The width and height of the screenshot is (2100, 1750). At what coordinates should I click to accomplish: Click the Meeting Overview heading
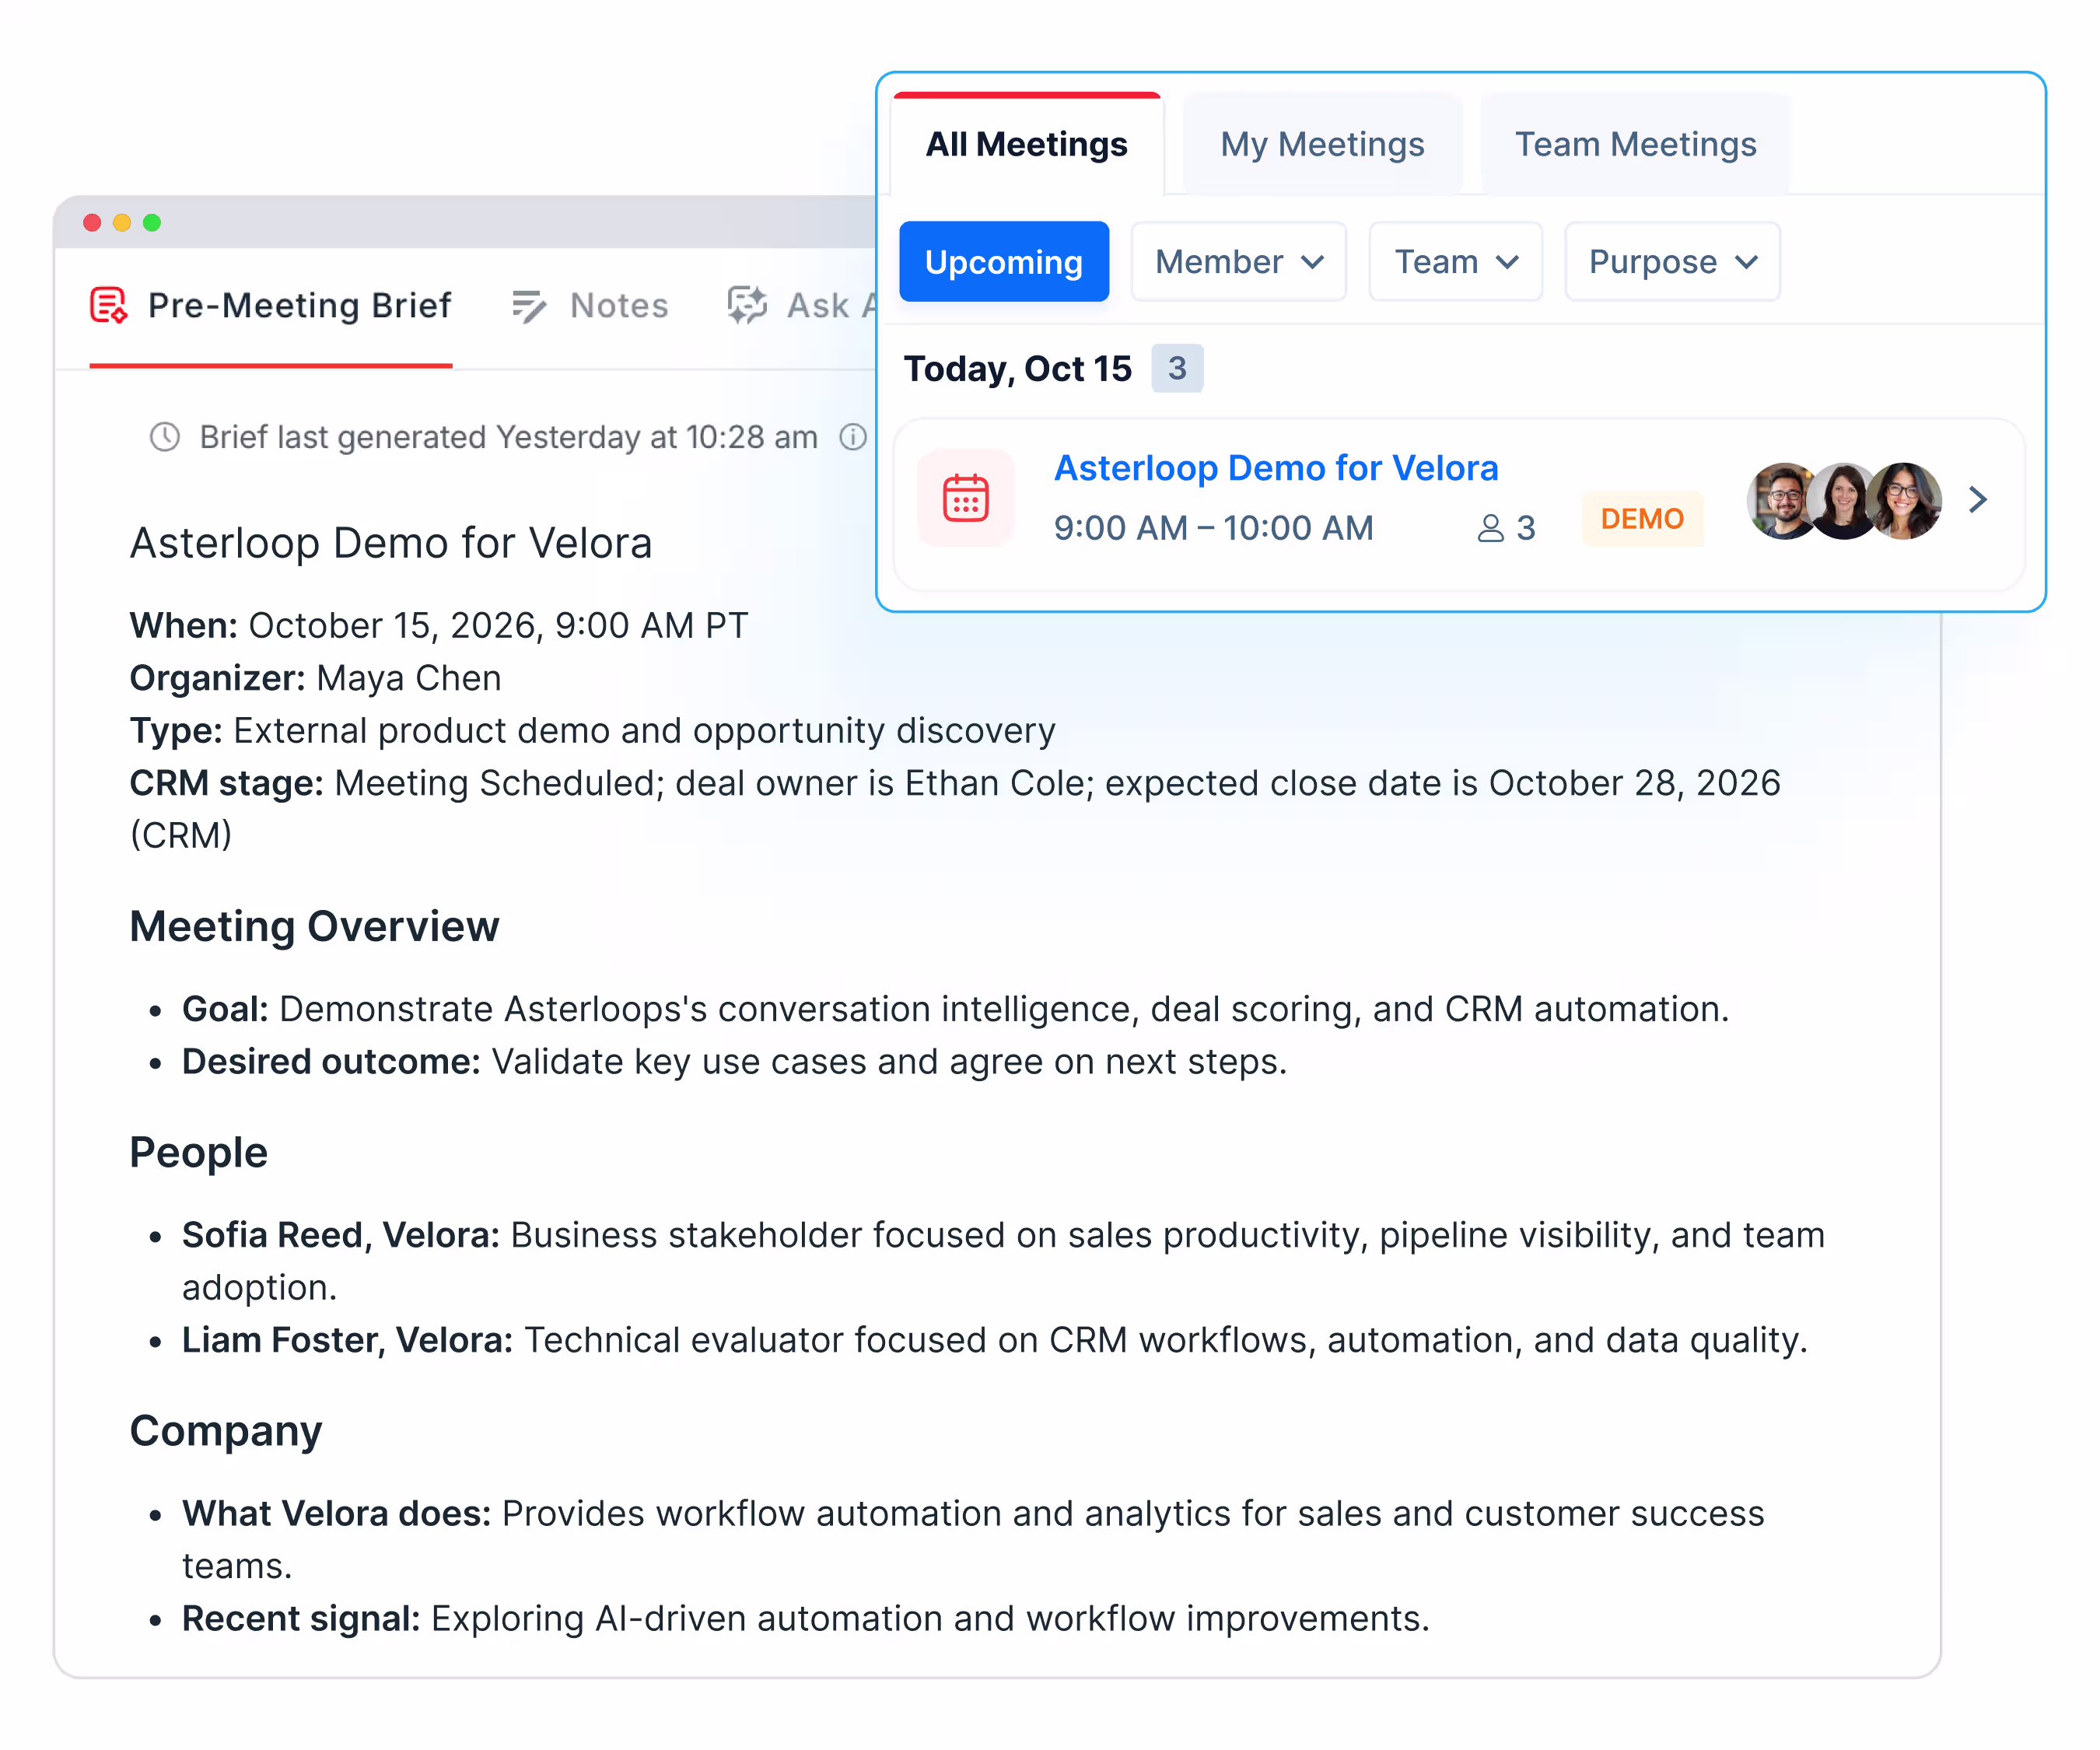click(x=314, y=927)
